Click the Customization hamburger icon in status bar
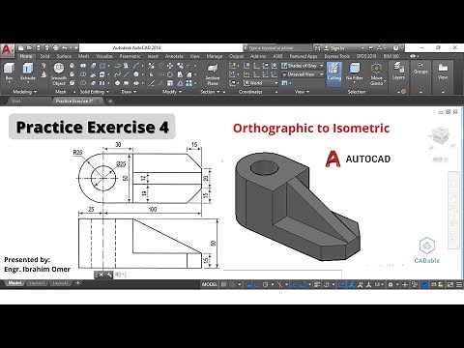The width and height of the screenshot is (464, 348). 459,284
